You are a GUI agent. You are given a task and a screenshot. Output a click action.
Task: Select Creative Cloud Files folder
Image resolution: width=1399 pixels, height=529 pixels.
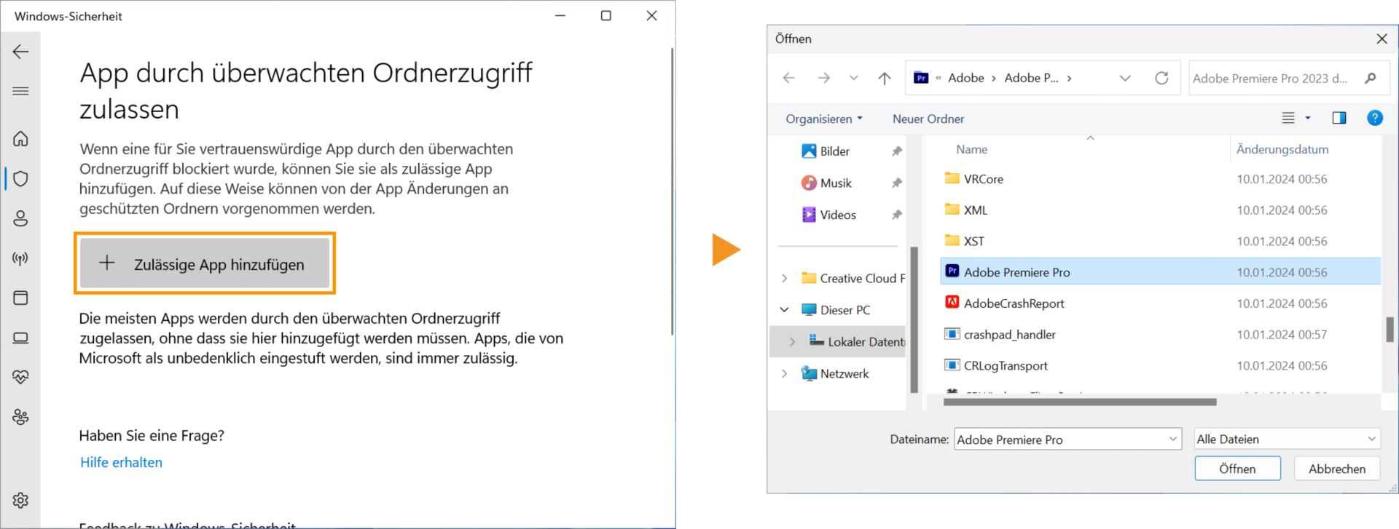[853, 278]
